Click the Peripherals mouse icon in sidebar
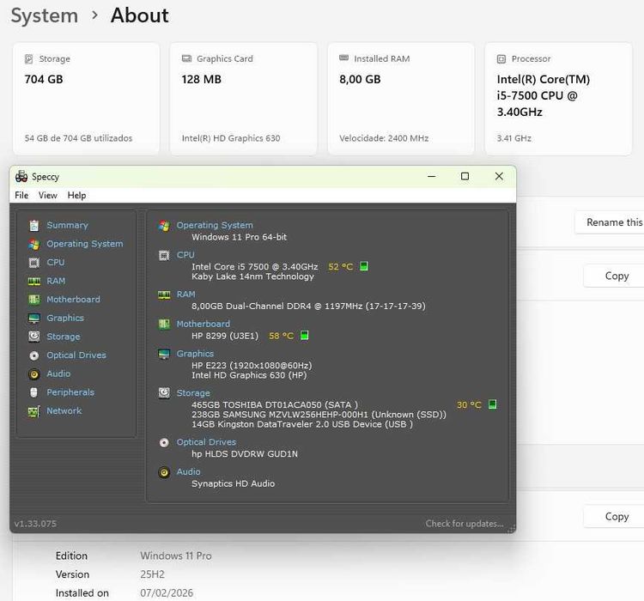 (x=34, y=392)
